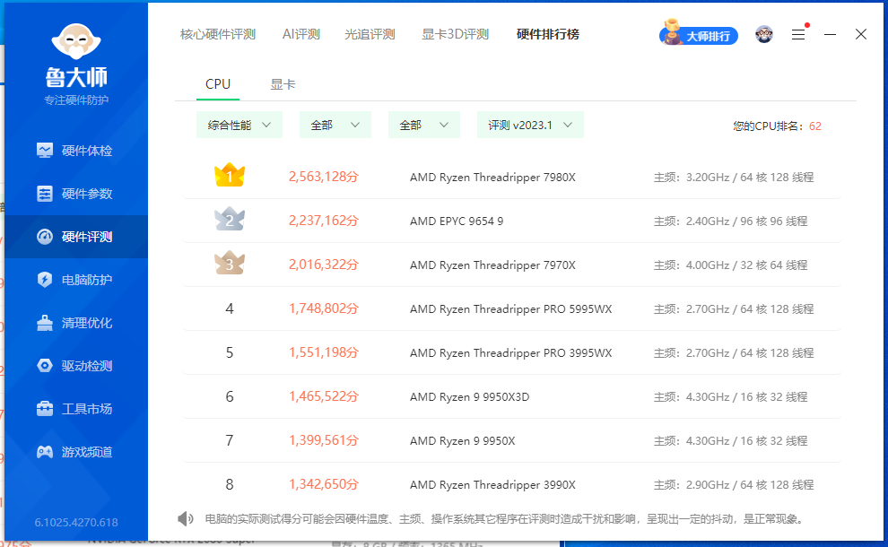
Task: Expand the 综合性能 dropdown
Action: [239, 126]
